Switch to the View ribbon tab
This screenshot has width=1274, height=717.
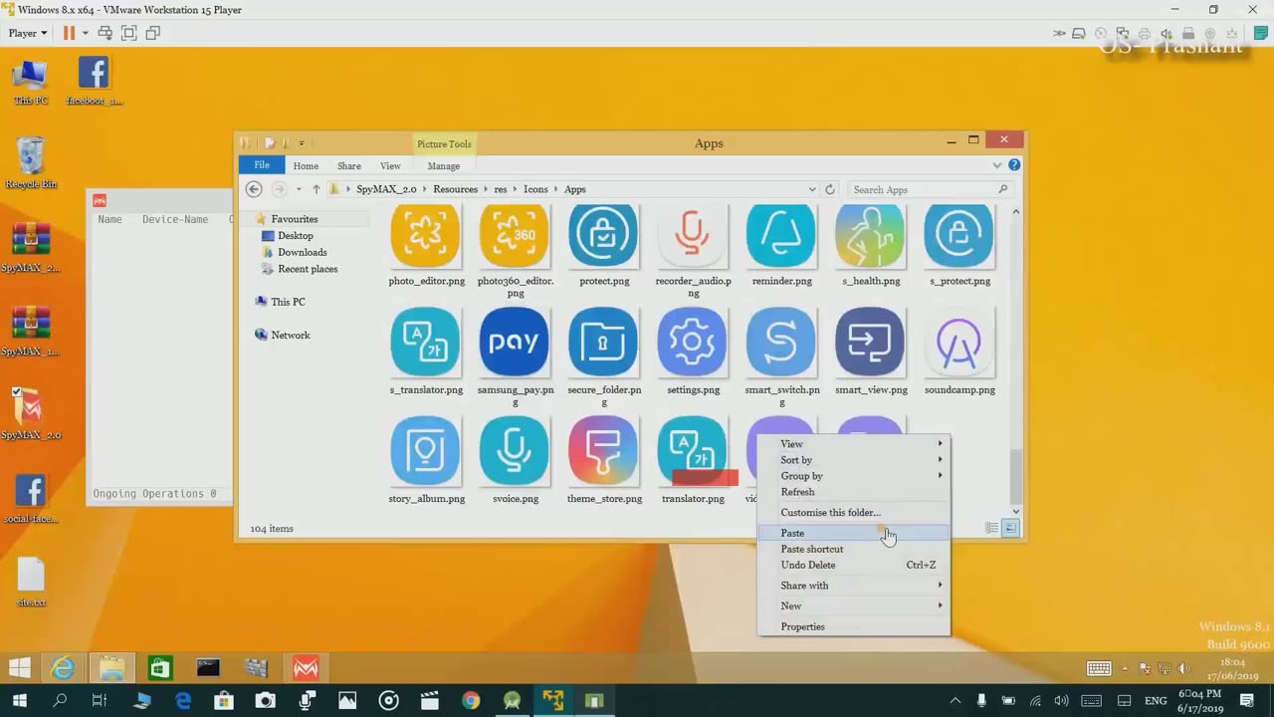[390, 166]
